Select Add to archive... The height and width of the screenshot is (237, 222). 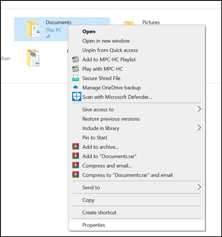click(137, 147)
